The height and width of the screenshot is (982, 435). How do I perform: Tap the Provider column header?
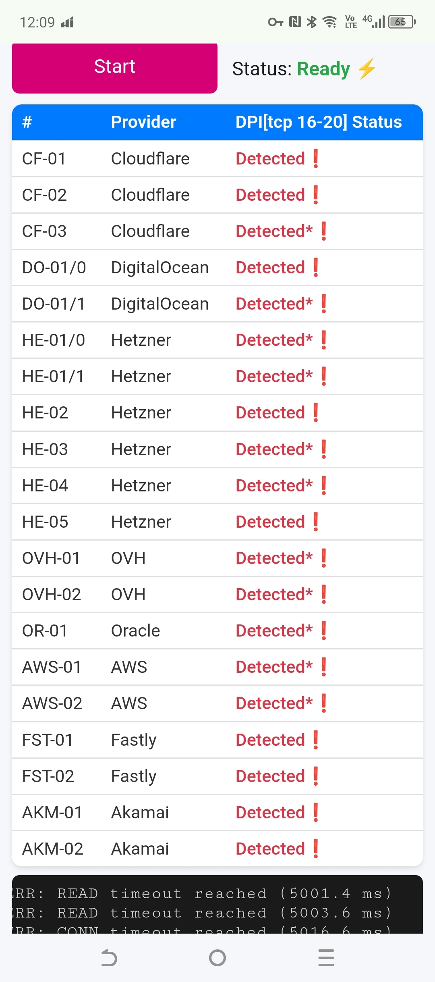[143, 122]
